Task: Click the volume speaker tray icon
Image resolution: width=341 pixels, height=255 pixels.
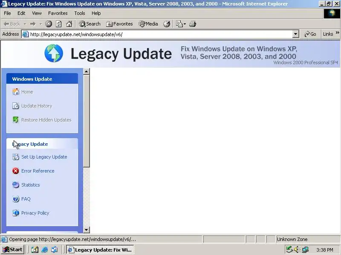Action: [297, 250]
